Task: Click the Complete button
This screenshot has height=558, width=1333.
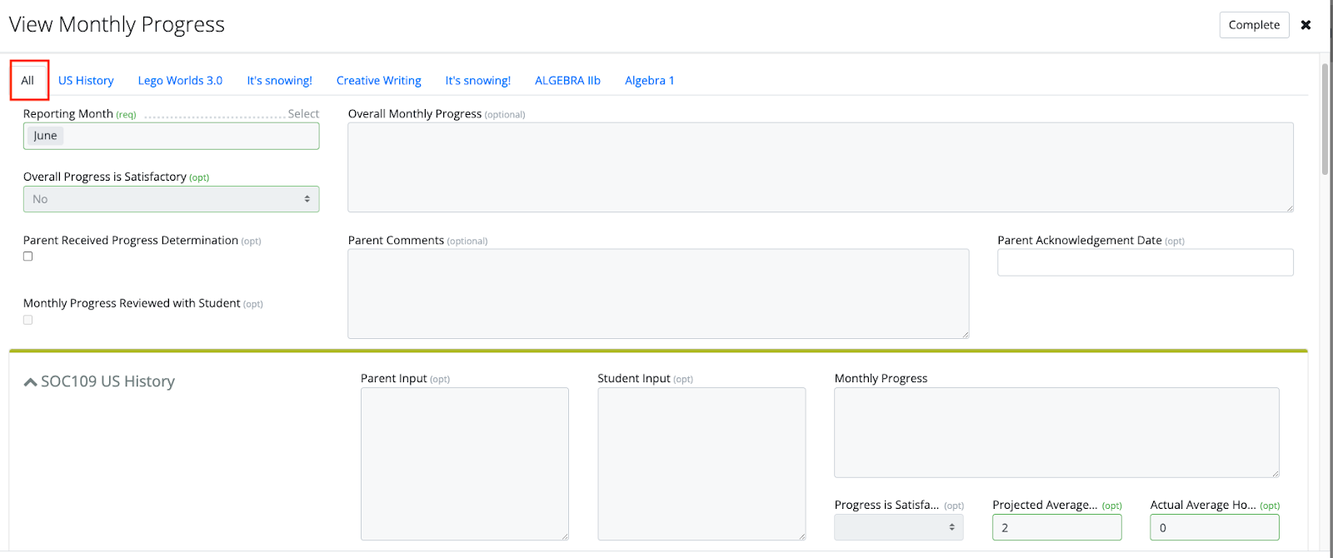Action: click(x=1254, y=25)
